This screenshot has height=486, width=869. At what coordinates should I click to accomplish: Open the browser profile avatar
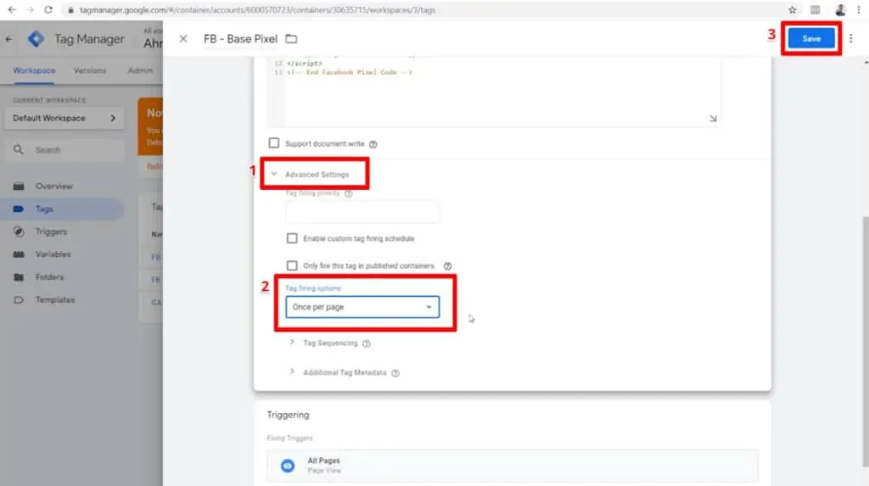click(840, 10)
